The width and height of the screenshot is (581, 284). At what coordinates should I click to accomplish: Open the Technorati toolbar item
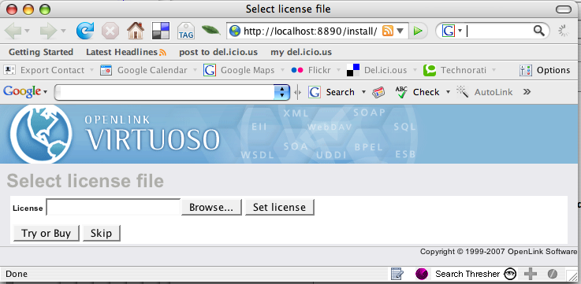[455, 70]
